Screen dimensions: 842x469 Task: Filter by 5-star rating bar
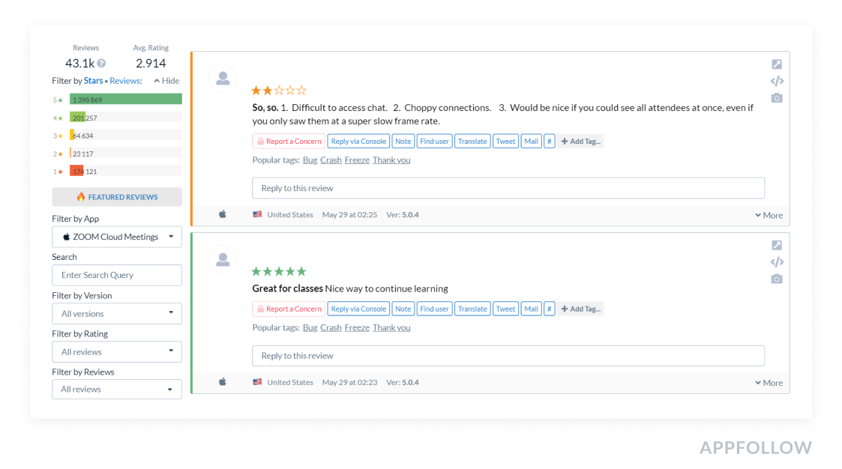[x=125, y=99]
